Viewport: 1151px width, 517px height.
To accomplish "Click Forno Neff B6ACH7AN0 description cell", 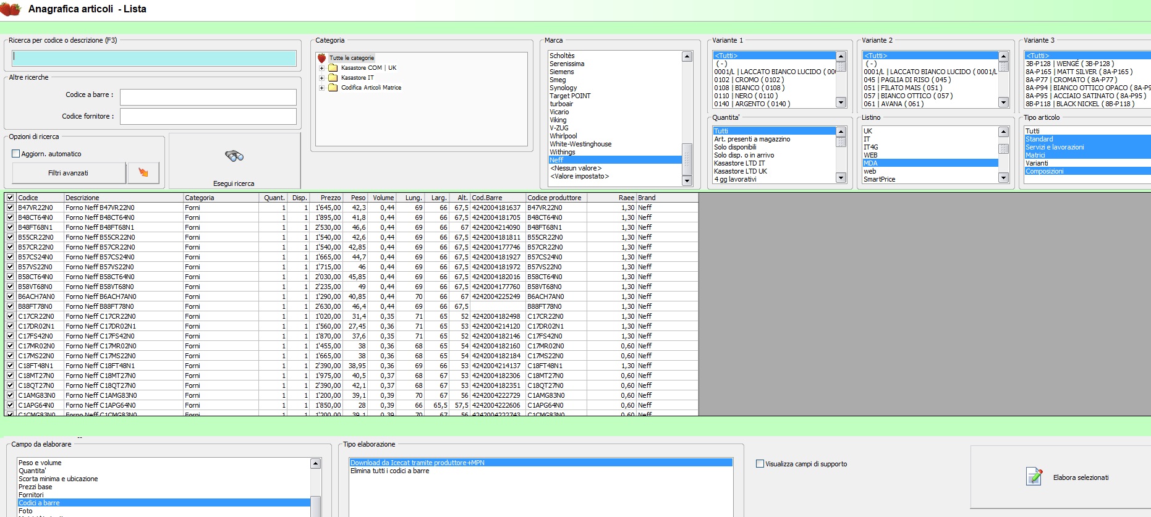I will tap(123, 296).
